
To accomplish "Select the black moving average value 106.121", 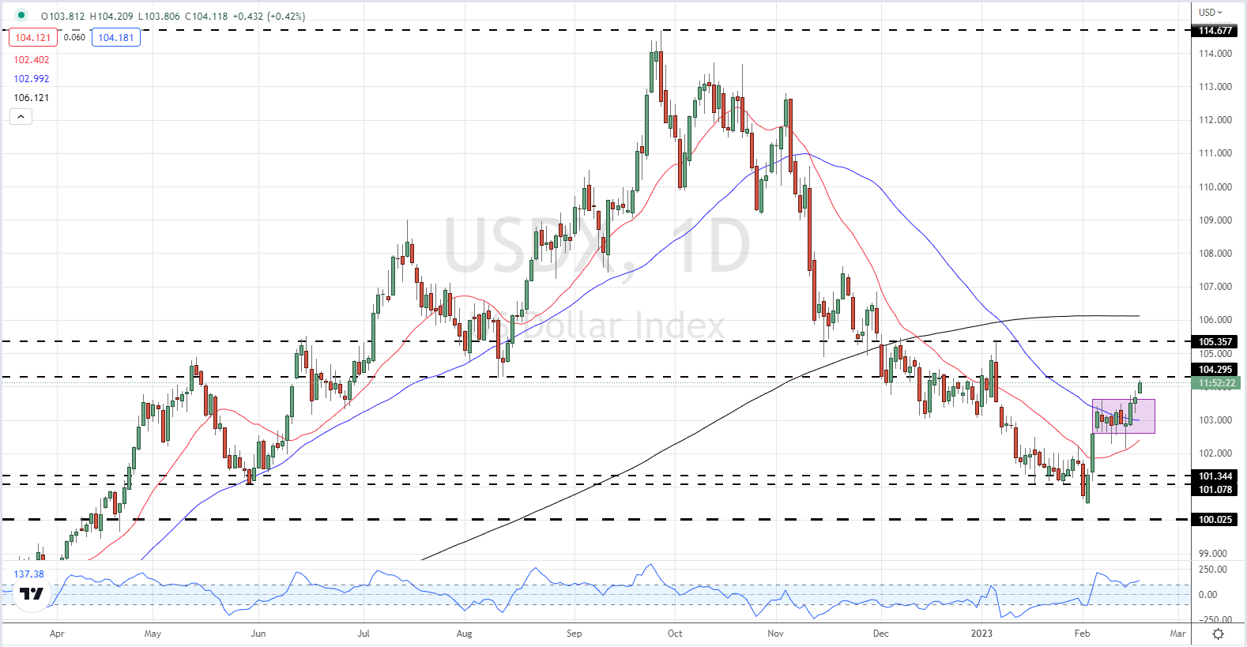I will click(x=32, y=97).
